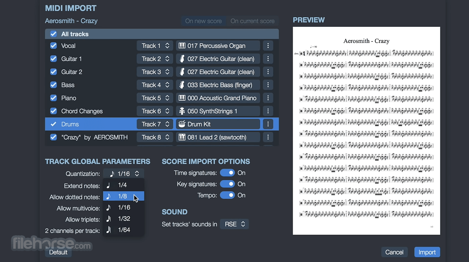Open options menu for Piano track
Image resolution: width=469 pixels, height=262 pixels.
(x=268, y=98)
